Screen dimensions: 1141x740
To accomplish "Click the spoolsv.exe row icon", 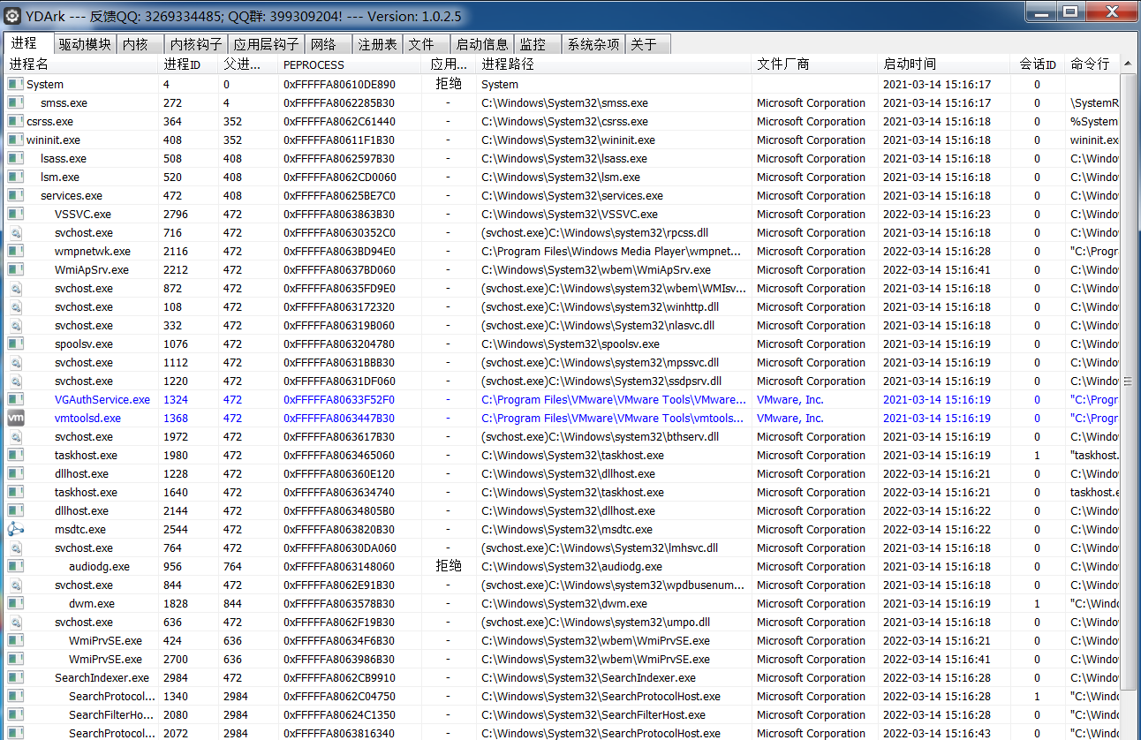I will pyautogui.click(x=15, y=344).
